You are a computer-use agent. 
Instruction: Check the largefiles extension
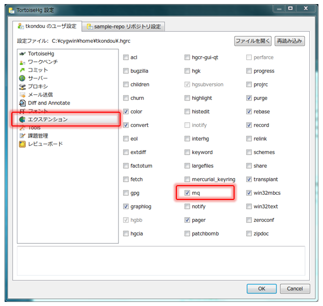187,166
